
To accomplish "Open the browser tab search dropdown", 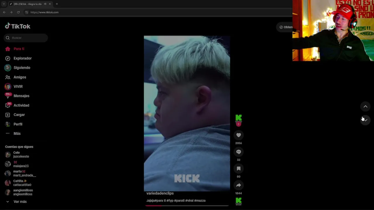I will point(4,4).
